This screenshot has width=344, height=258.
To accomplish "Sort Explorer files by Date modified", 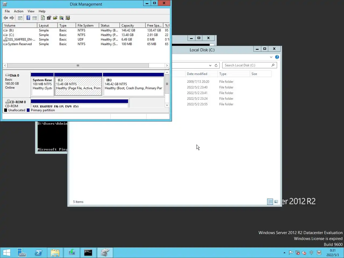I will [201, 74].
